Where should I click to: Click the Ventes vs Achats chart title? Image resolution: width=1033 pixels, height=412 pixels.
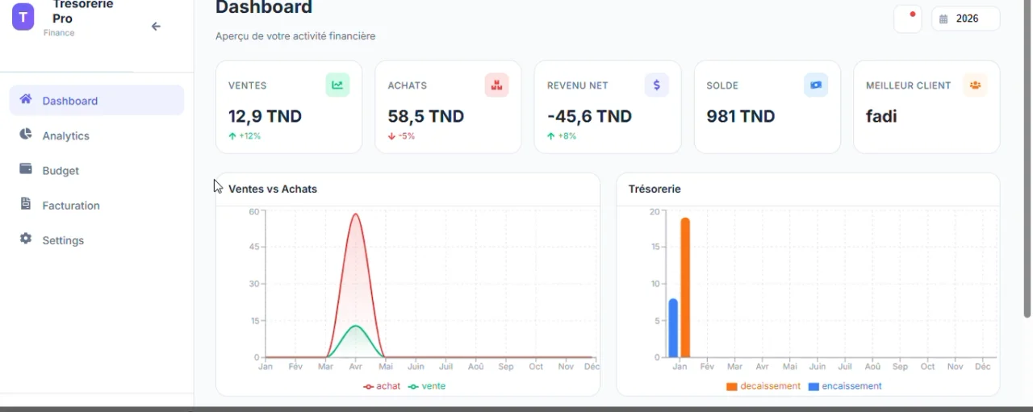point(273,189)
